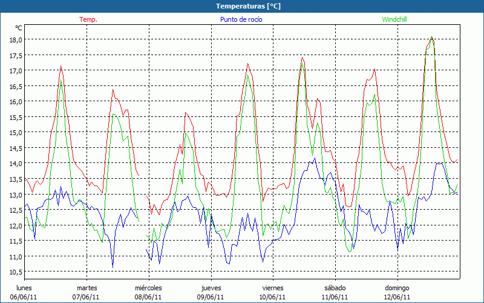Select the blue Punto de rocío legend label
The image size is (484, 303).
241,19
